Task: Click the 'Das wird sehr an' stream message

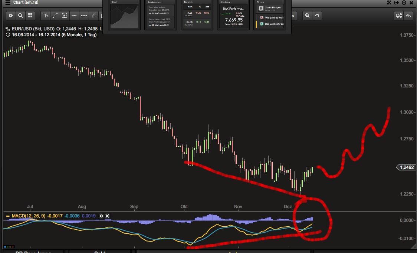Action: (272, 24)
